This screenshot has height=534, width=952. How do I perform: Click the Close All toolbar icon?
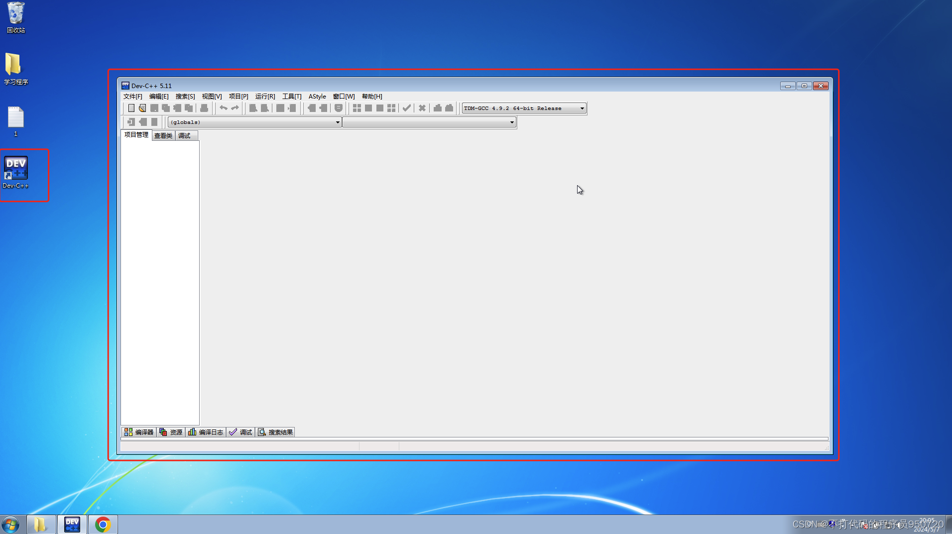189,108
